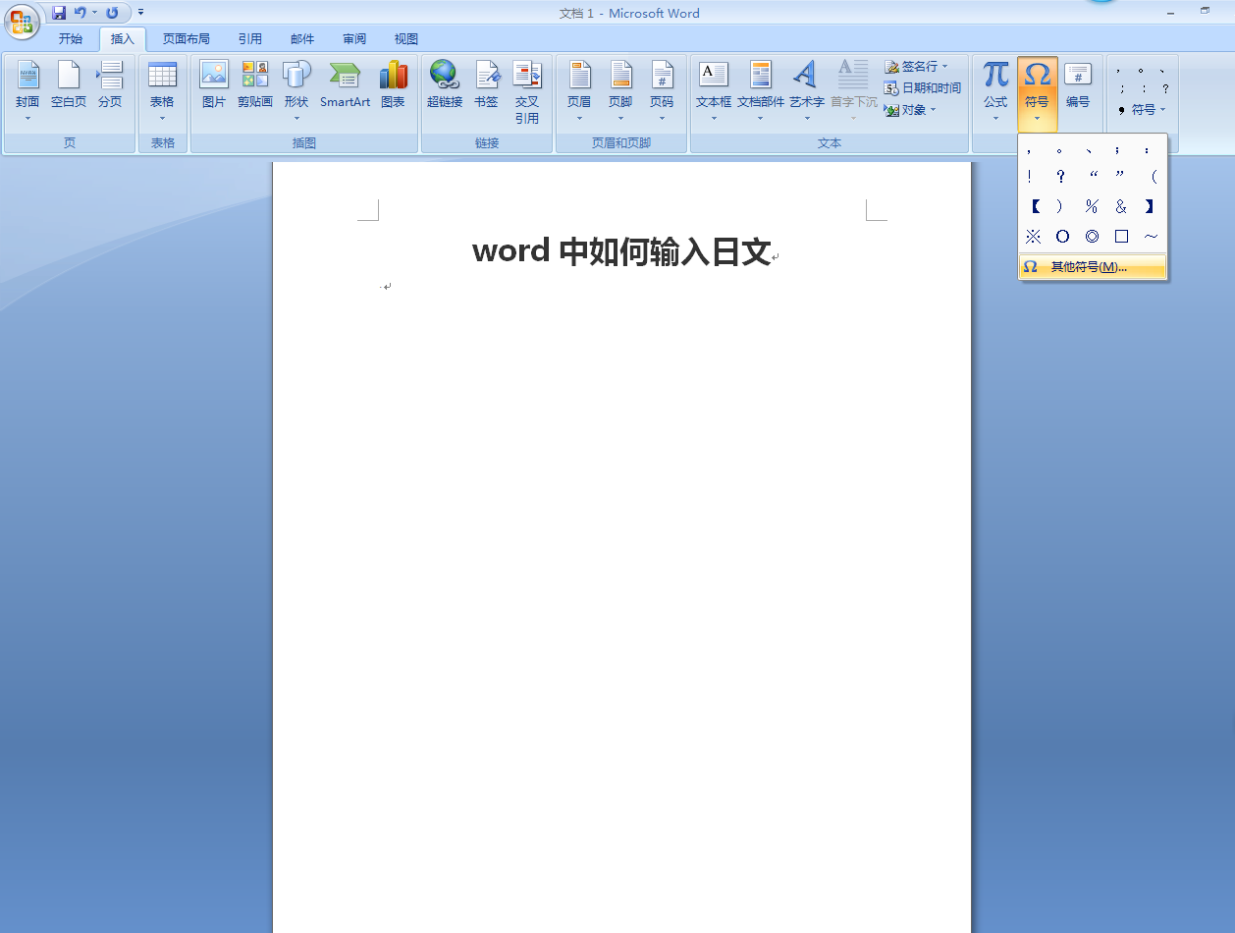Click the 分页 page break icon
This screenshot has height=933, width=1235.
click(110, 84)
